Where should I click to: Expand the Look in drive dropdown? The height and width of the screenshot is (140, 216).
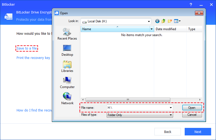pyautogui.click(x=149, y=22)
